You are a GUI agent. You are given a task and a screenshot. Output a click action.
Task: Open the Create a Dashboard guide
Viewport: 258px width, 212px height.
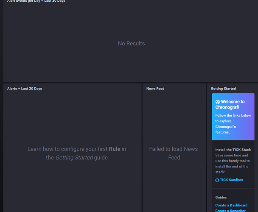click(x=231, y=205)
